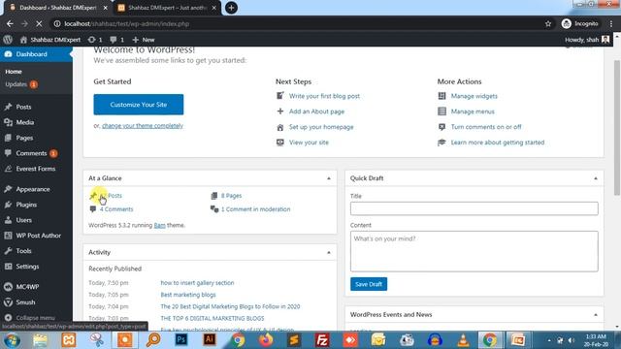This screenshot has width=621, height=349.
Task: Click into Quick Draft Title field
Action: point(474,208)
